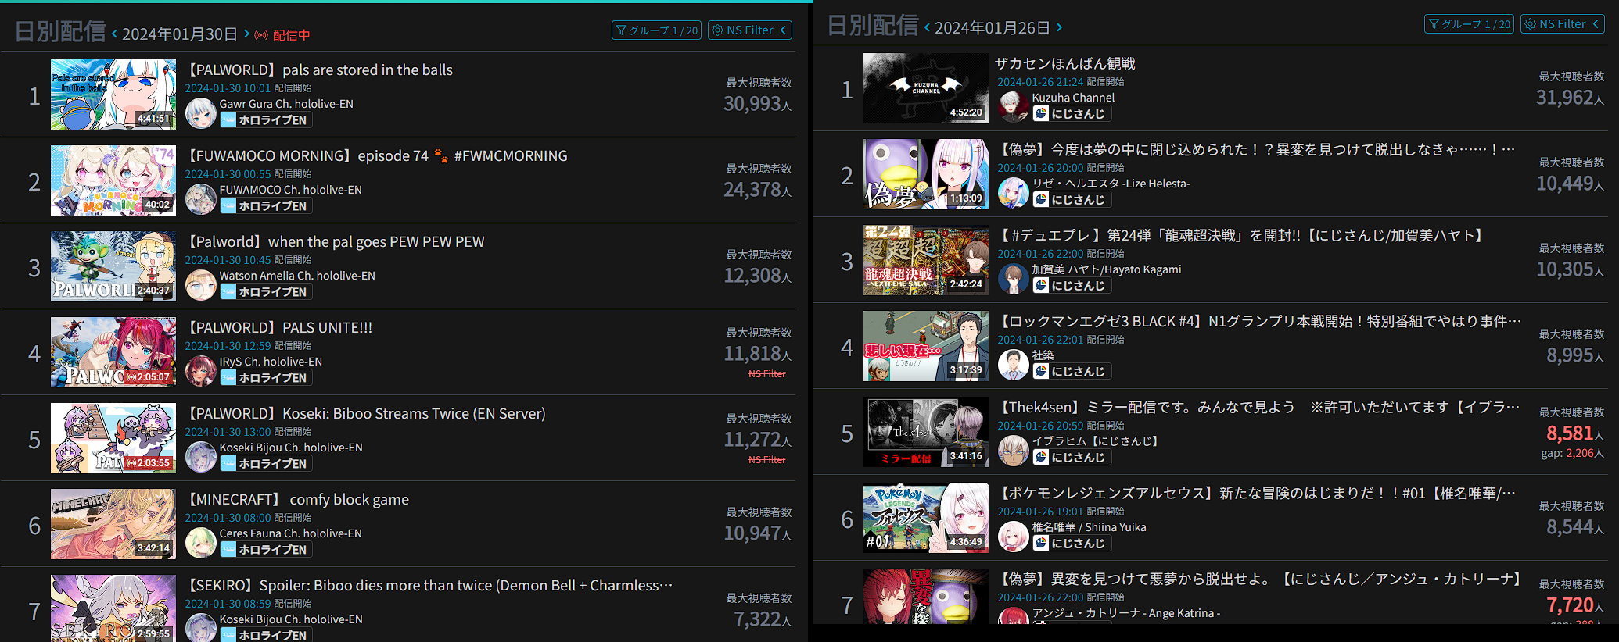Viewport: 1619px width, 642px height.
Task: Open Ceres Fauna channel avatar
Action: (x=200, y=542)
